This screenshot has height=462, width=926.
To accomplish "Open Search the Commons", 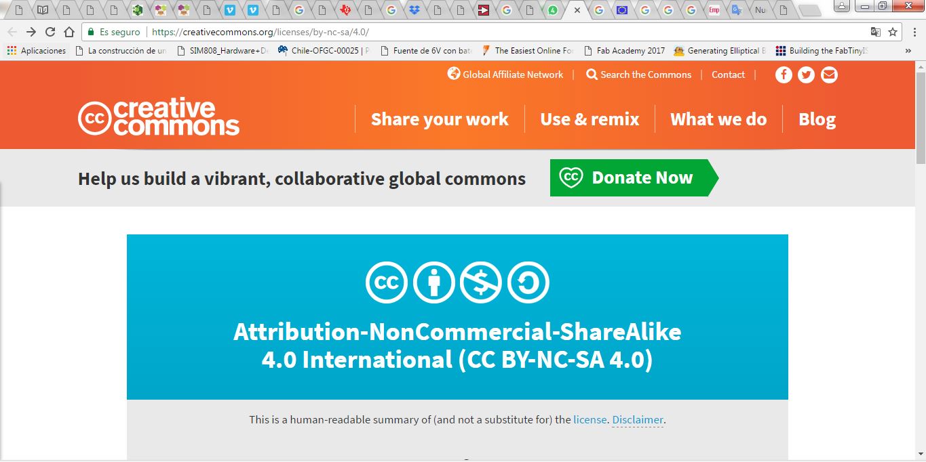I will point(639,75).
